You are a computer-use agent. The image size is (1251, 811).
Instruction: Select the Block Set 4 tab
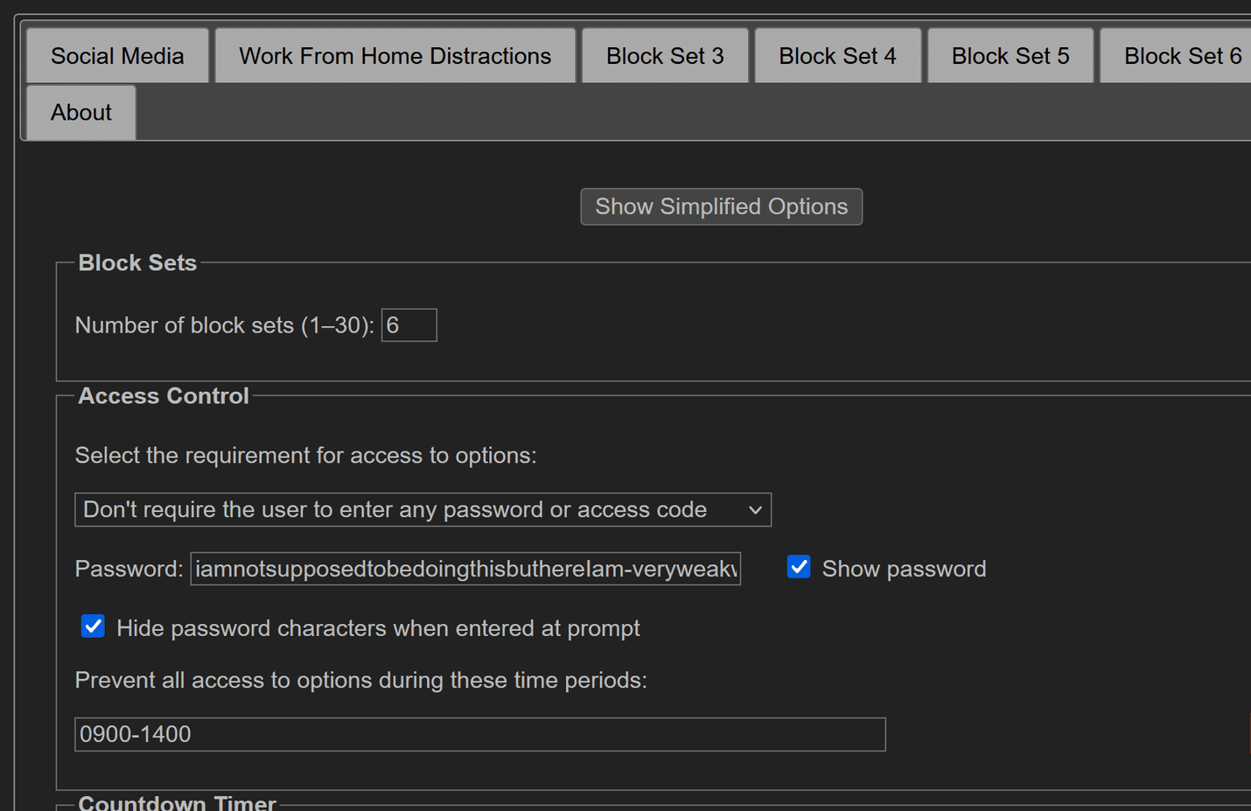tap(838, 56)
